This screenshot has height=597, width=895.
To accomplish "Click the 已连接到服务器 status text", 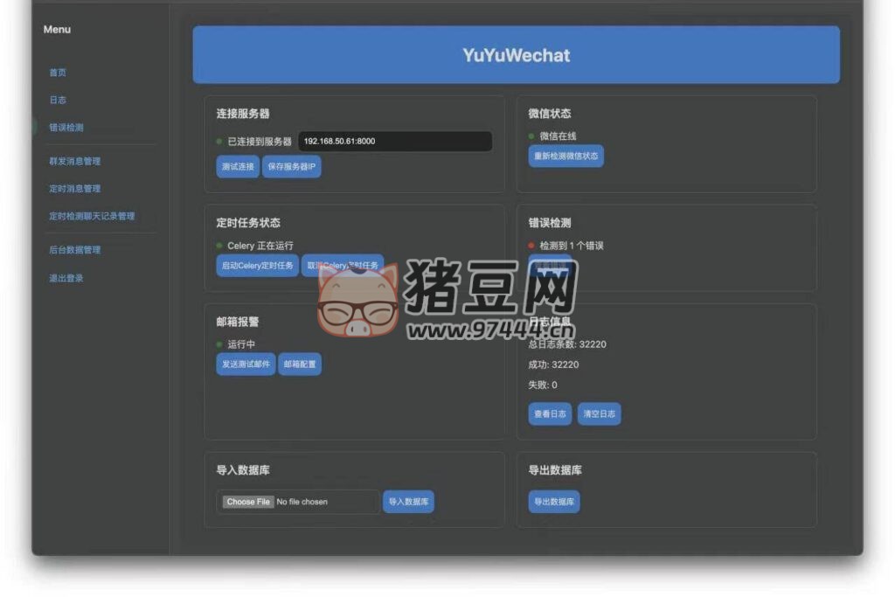I will pyautogui.click(x=260, y=142).
